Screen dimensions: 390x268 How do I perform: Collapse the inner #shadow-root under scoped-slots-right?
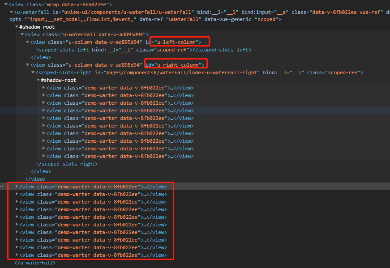coord(39,80)
